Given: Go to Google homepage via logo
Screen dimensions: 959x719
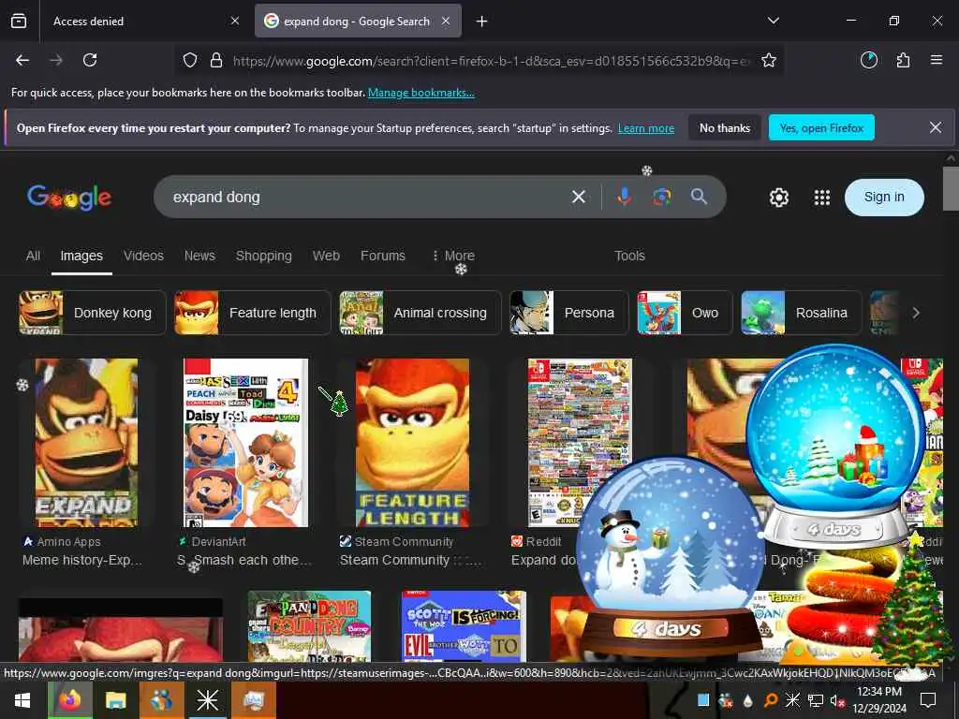Looking at the screenshot, I should click(69, 197).
